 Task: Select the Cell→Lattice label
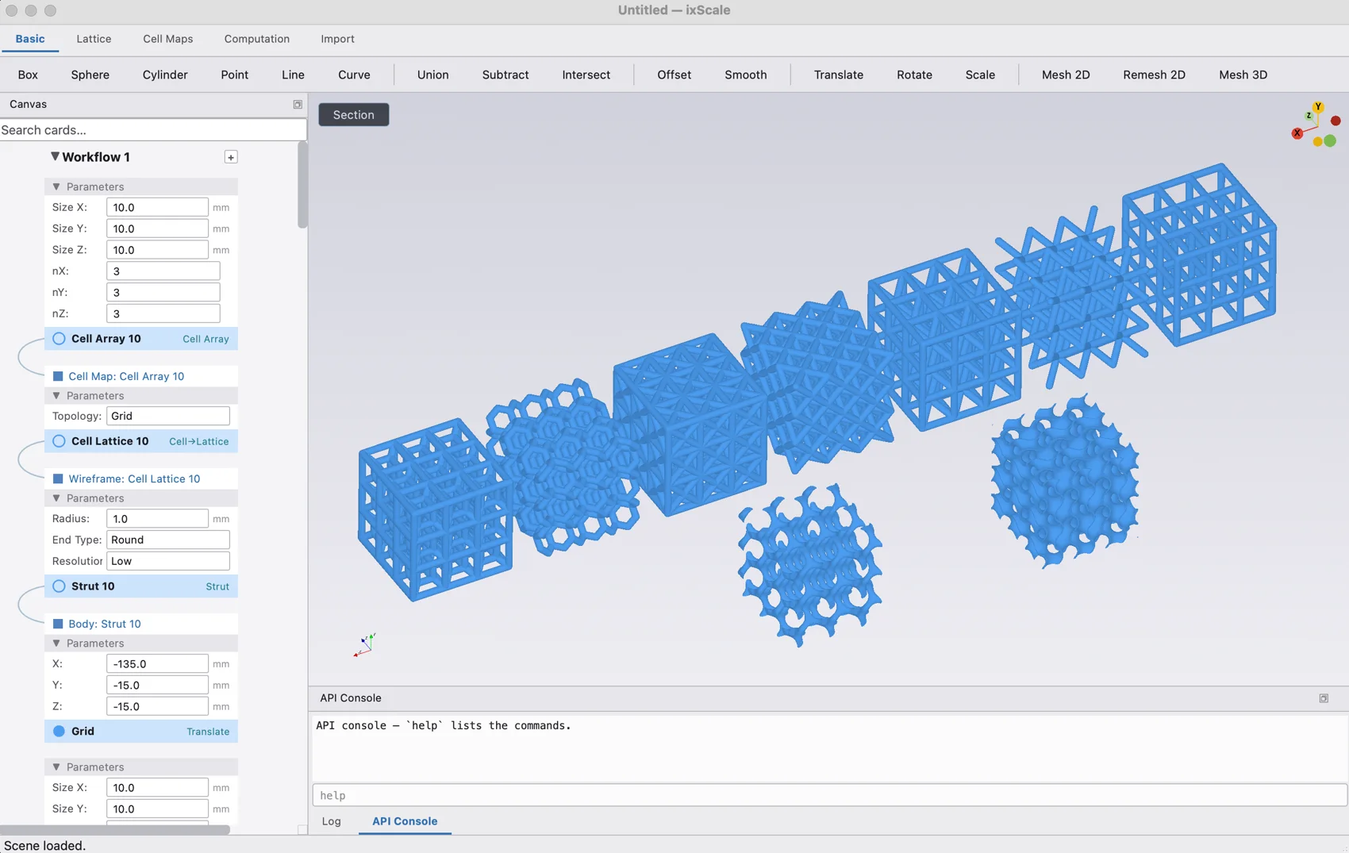(198, 442)
